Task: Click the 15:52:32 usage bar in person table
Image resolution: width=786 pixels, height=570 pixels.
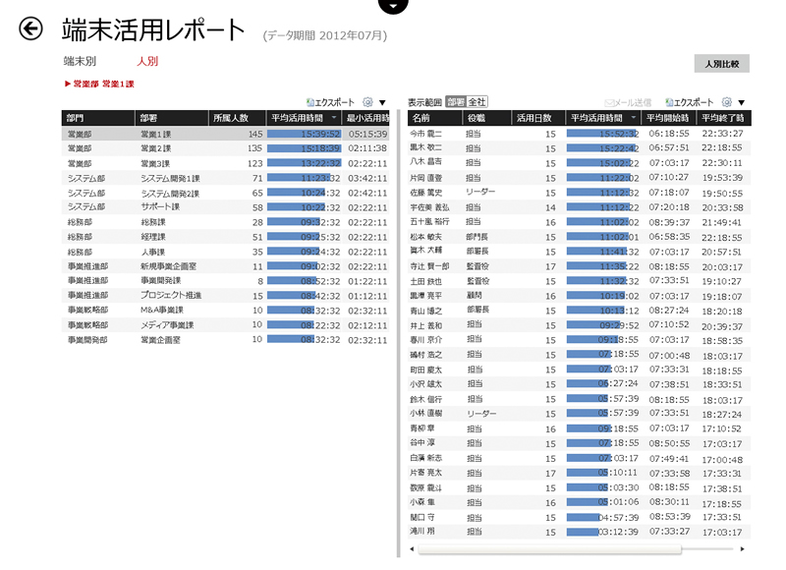Action: (x=602, y=134)
